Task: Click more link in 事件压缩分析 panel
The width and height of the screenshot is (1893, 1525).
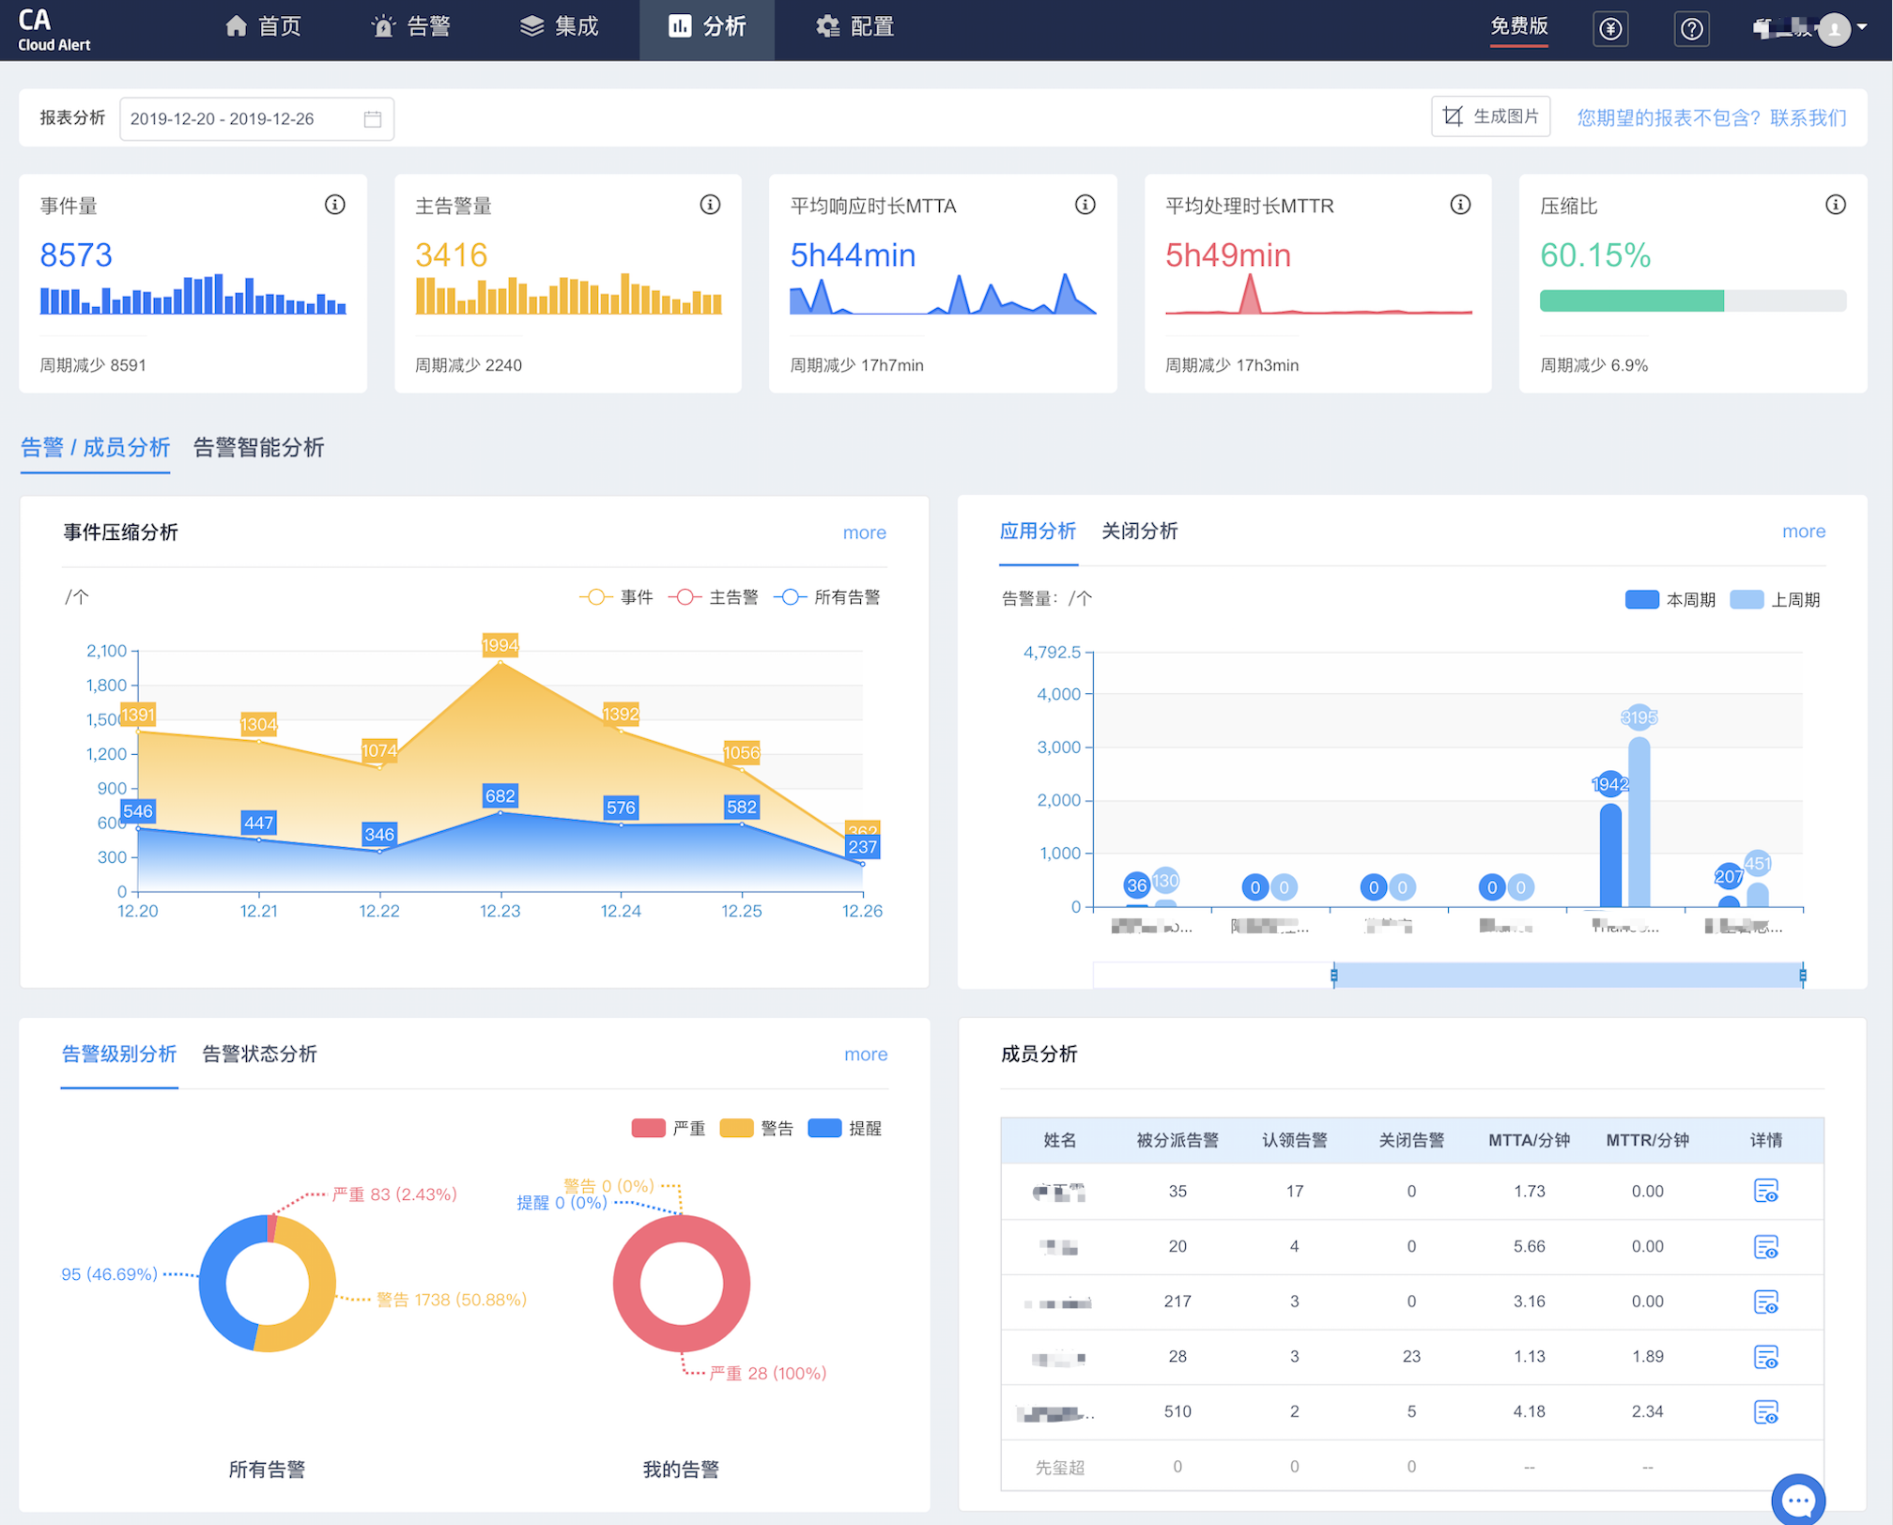Action: [x=864, y=532]
